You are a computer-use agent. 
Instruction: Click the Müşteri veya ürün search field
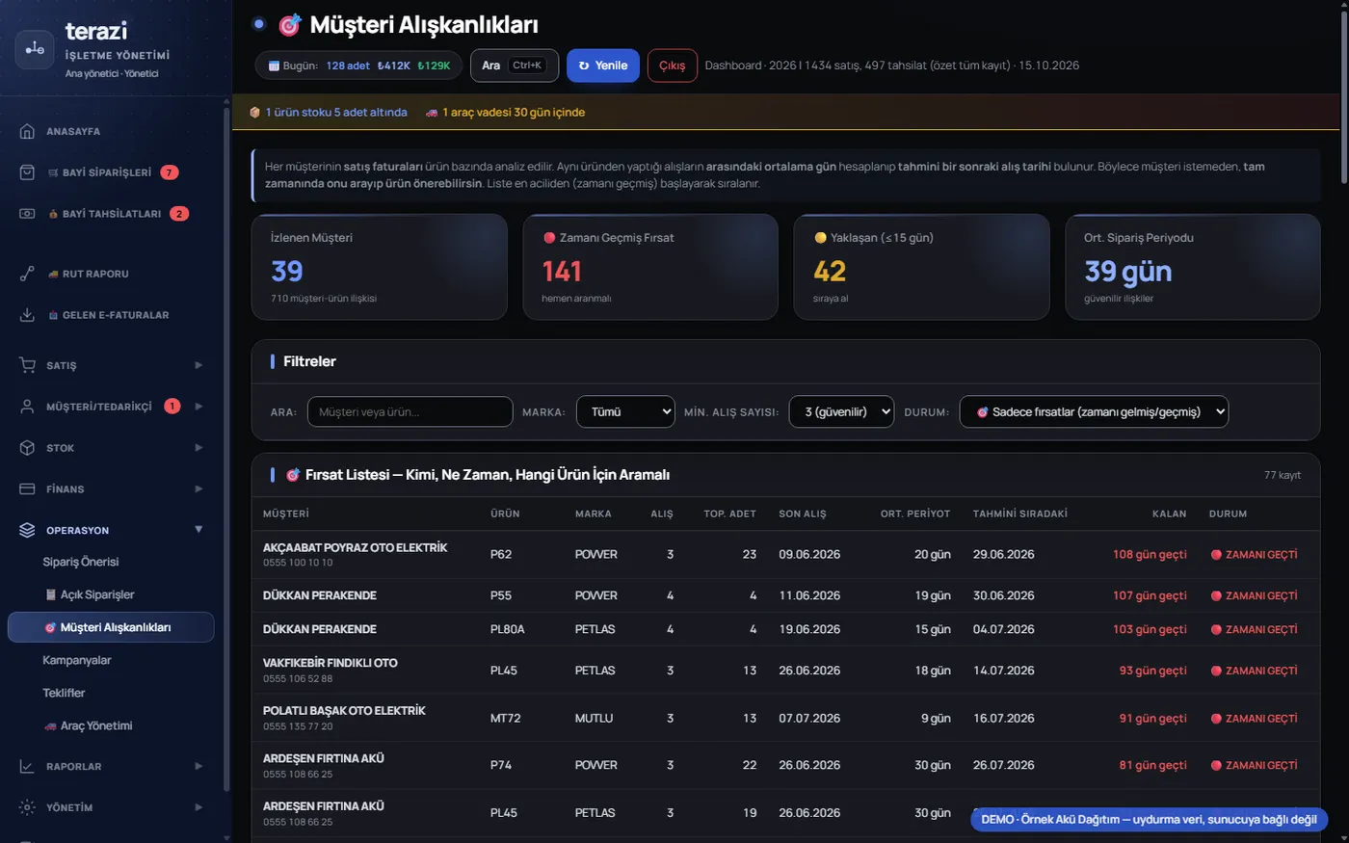410,411
